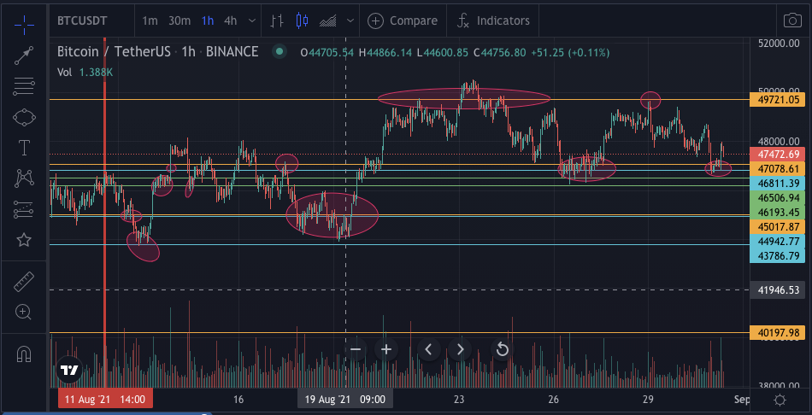The height and width of the screenshot is (415, 812).
Task: Toggle magnet mode in left toolbar
Action: 24,353
